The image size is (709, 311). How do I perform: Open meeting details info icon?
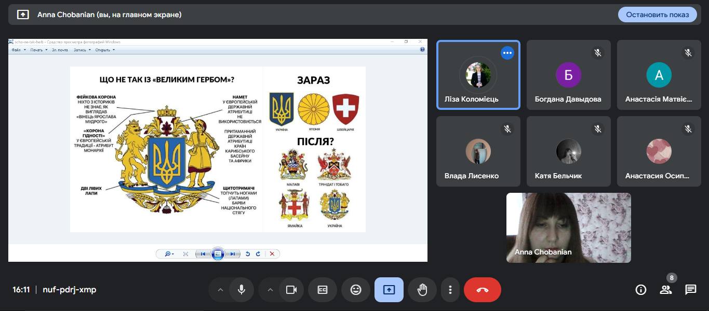pyautogui.click(x=640, y=290)
